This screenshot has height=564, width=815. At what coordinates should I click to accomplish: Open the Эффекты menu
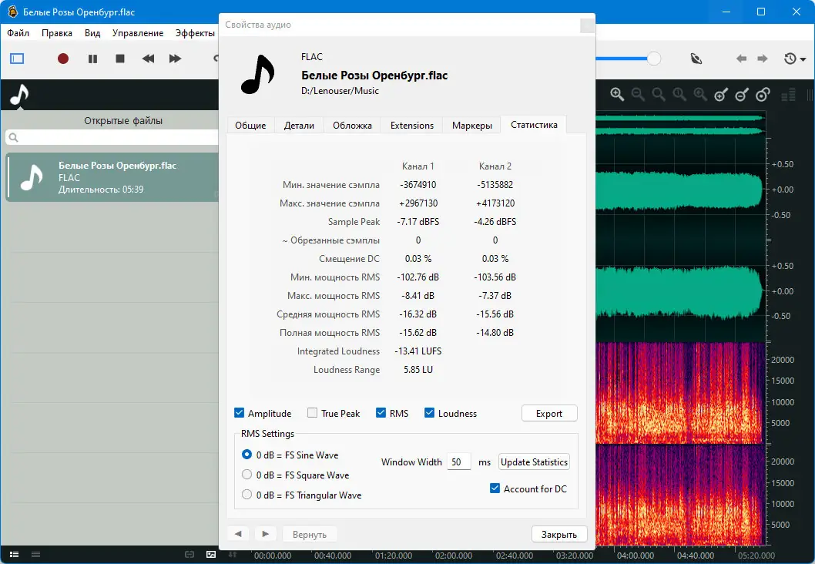(195, 33)
